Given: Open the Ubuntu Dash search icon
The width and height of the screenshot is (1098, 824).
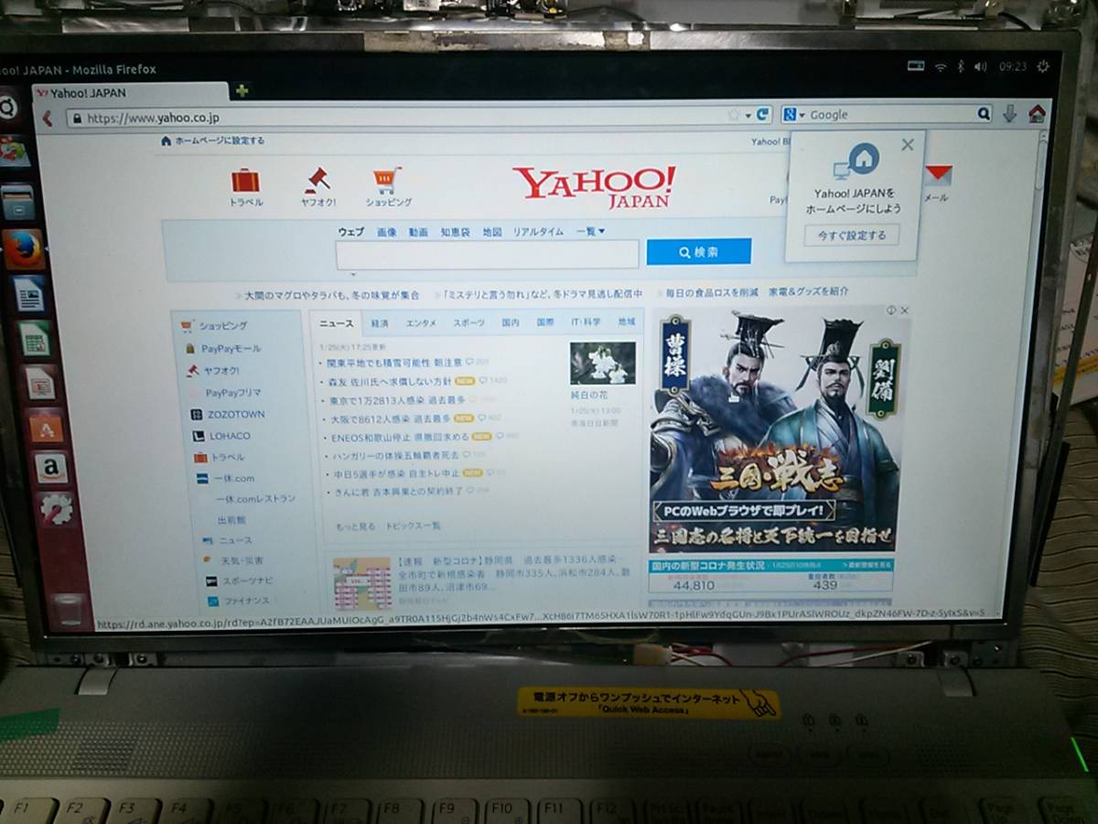Looking at the screenshot, I should (x=7, y=107).
